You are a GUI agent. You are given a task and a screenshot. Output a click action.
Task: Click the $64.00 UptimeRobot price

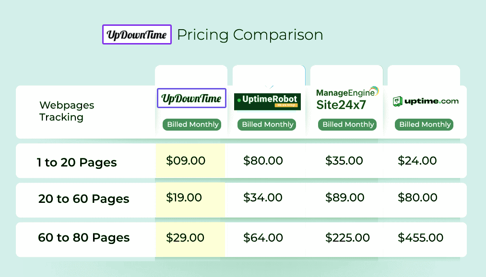coord(263,237)
